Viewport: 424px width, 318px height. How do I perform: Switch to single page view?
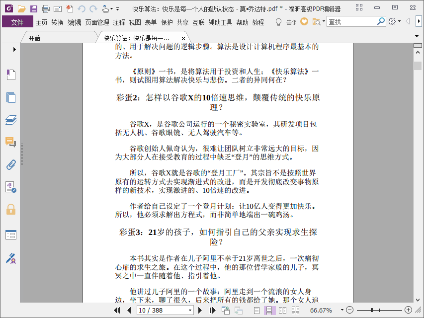pyautogui.click(x=256, y=310)
